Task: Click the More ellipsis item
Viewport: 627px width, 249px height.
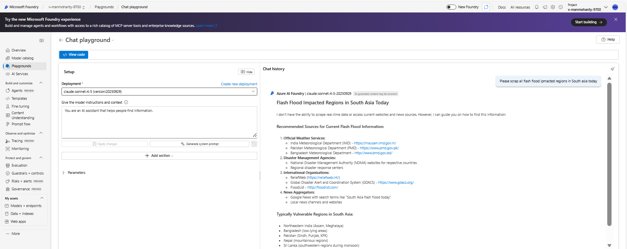Action: [x=13, y=234]
